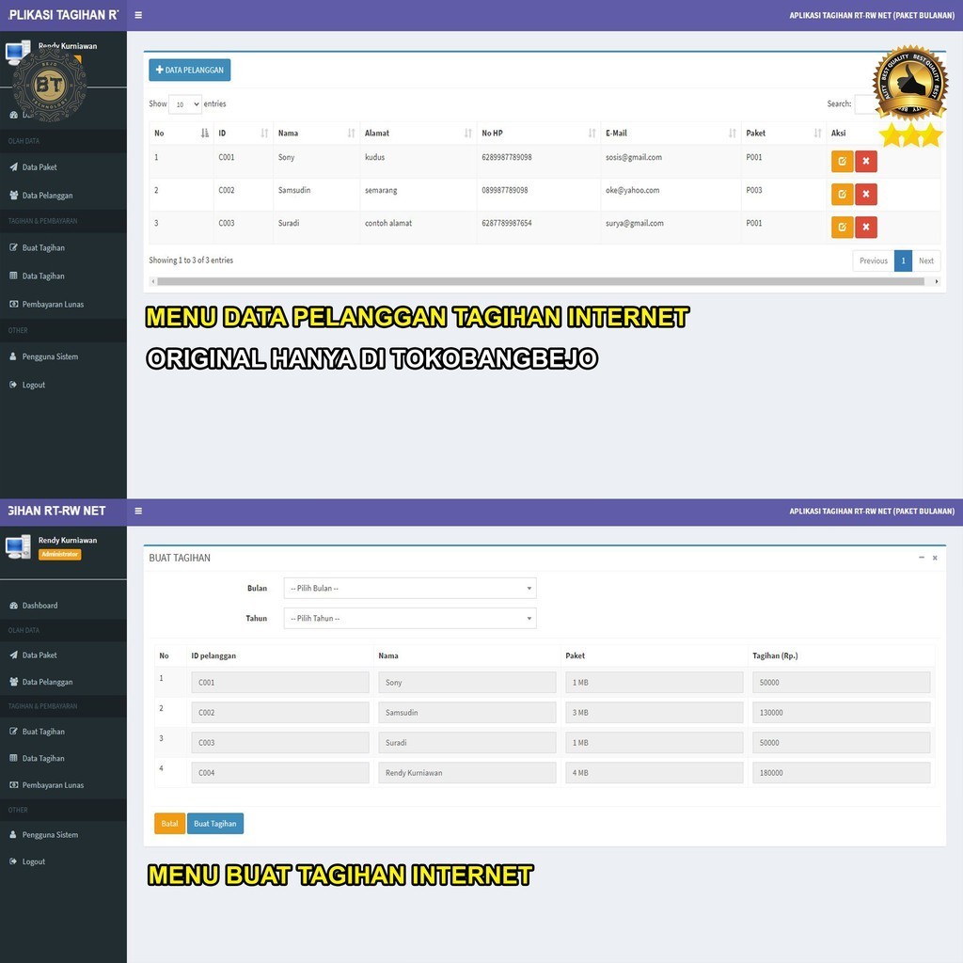Collapse the Buat Tagihan panel with minus icon

click(x=922, y=558)
